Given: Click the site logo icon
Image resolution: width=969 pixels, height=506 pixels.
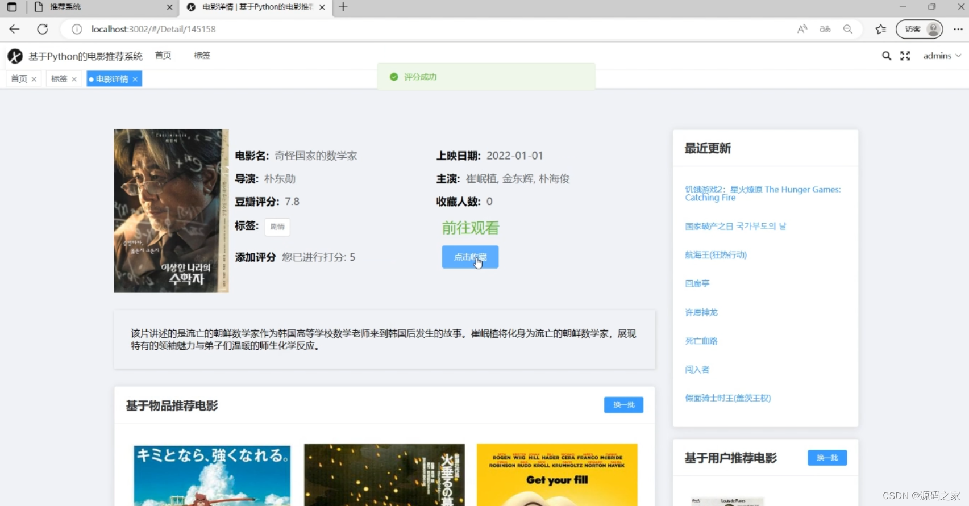Looking at the screenshot, I should tap(15, 56).
